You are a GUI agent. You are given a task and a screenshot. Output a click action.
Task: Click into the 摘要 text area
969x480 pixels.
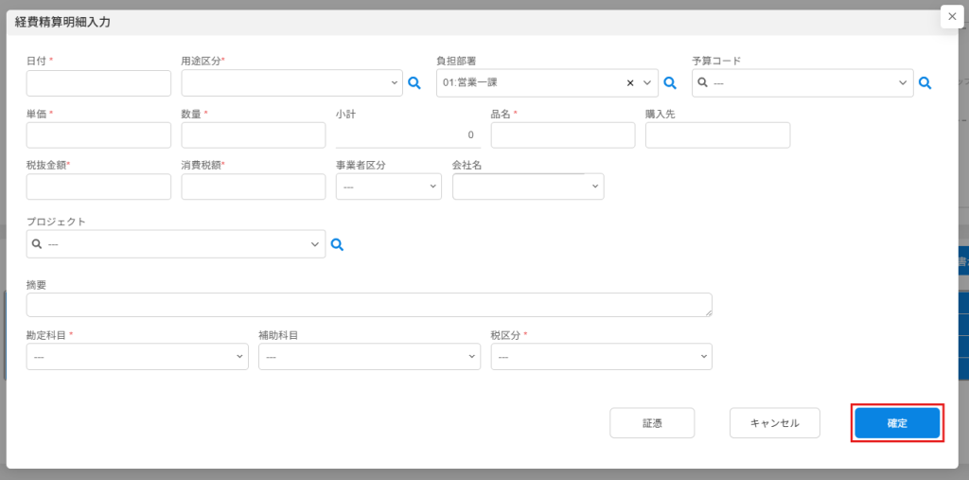[369, 305]
